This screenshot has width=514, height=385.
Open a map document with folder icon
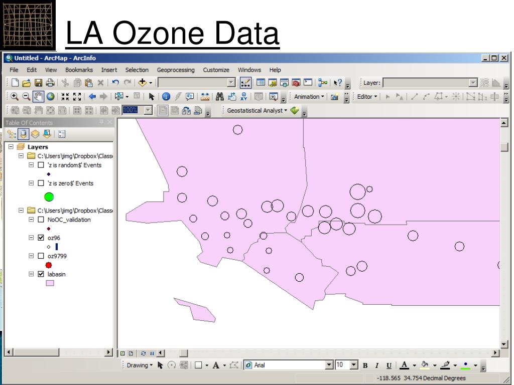point(27,83)
